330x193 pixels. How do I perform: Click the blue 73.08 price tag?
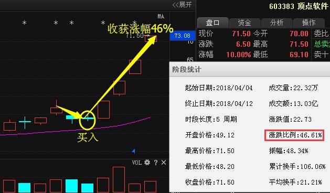tap(182, 36)
